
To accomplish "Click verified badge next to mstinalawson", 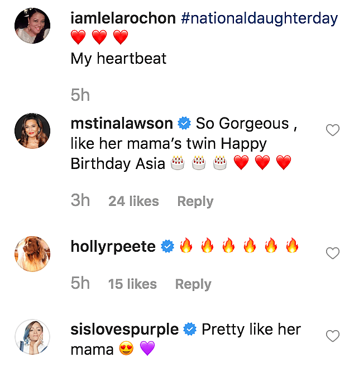I will 184,124.
